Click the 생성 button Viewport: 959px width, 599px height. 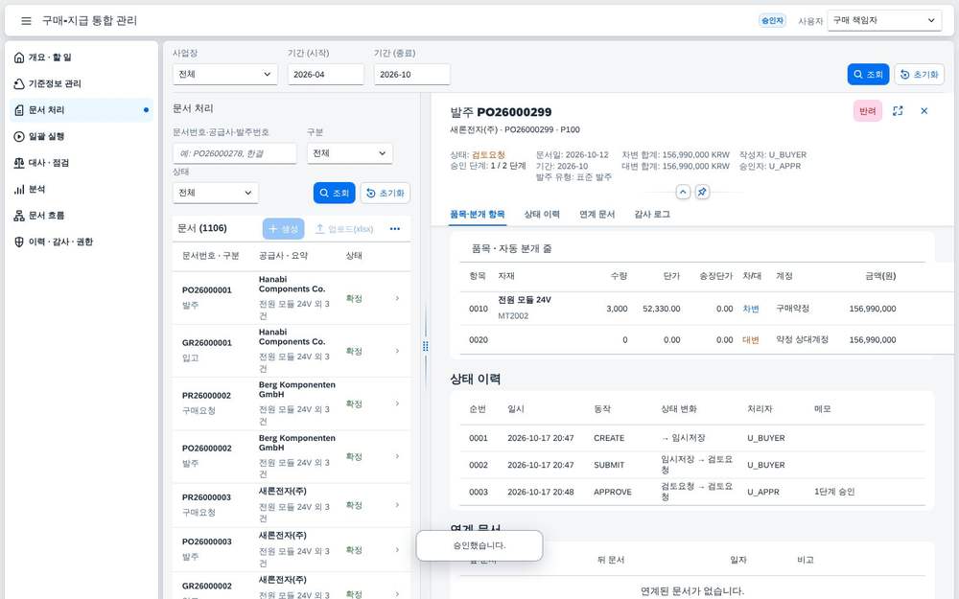(284, 229)
